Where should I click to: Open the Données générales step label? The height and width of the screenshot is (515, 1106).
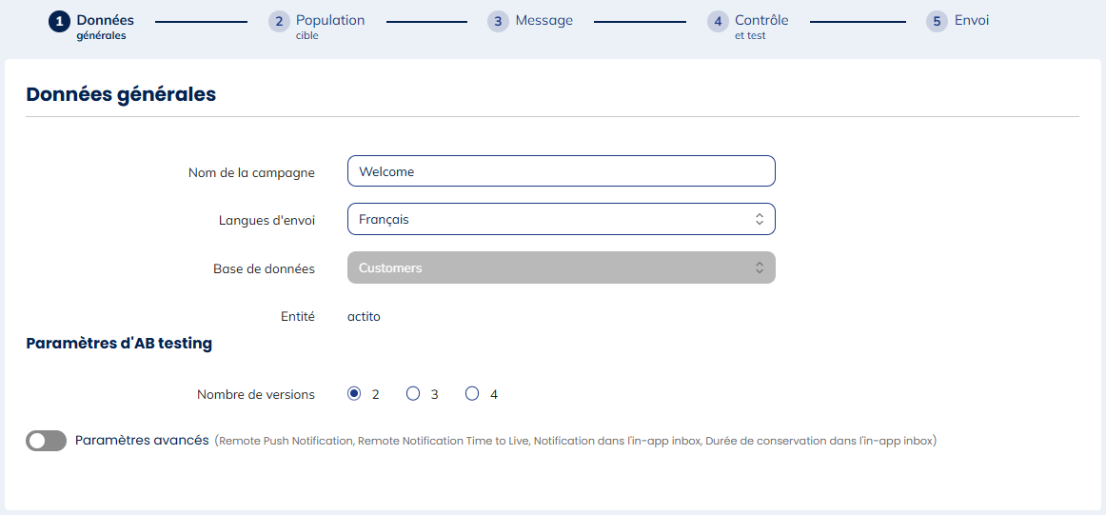pos(105,27)
